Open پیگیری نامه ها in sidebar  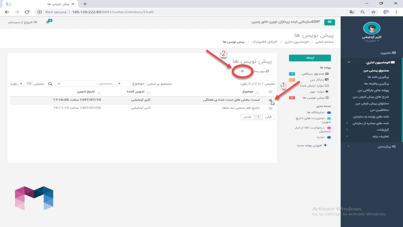pyautogui.click(x=378, y=77)
